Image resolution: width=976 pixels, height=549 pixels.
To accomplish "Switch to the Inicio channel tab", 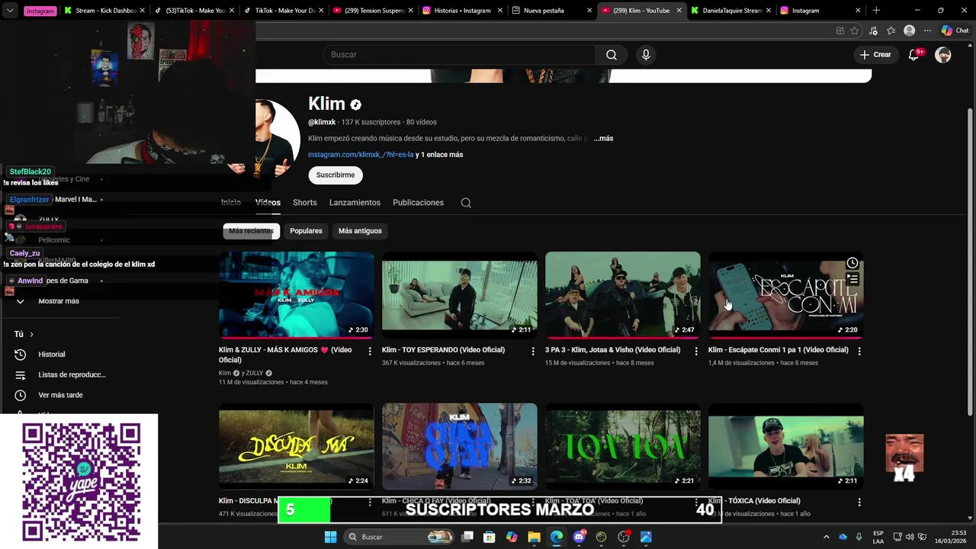I will 231,203.
